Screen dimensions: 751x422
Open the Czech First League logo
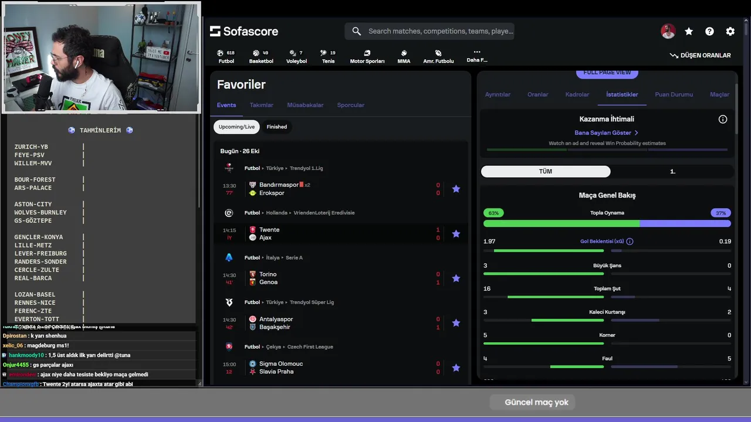pyautogui.click(x=229, y=347)
